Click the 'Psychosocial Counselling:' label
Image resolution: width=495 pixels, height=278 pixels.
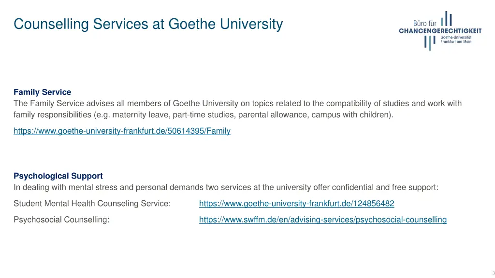(61, 220)
